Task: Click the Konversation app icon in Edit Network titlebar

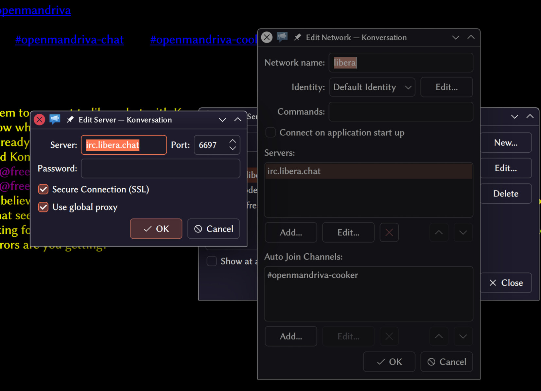Action: [x=282, y=37]
